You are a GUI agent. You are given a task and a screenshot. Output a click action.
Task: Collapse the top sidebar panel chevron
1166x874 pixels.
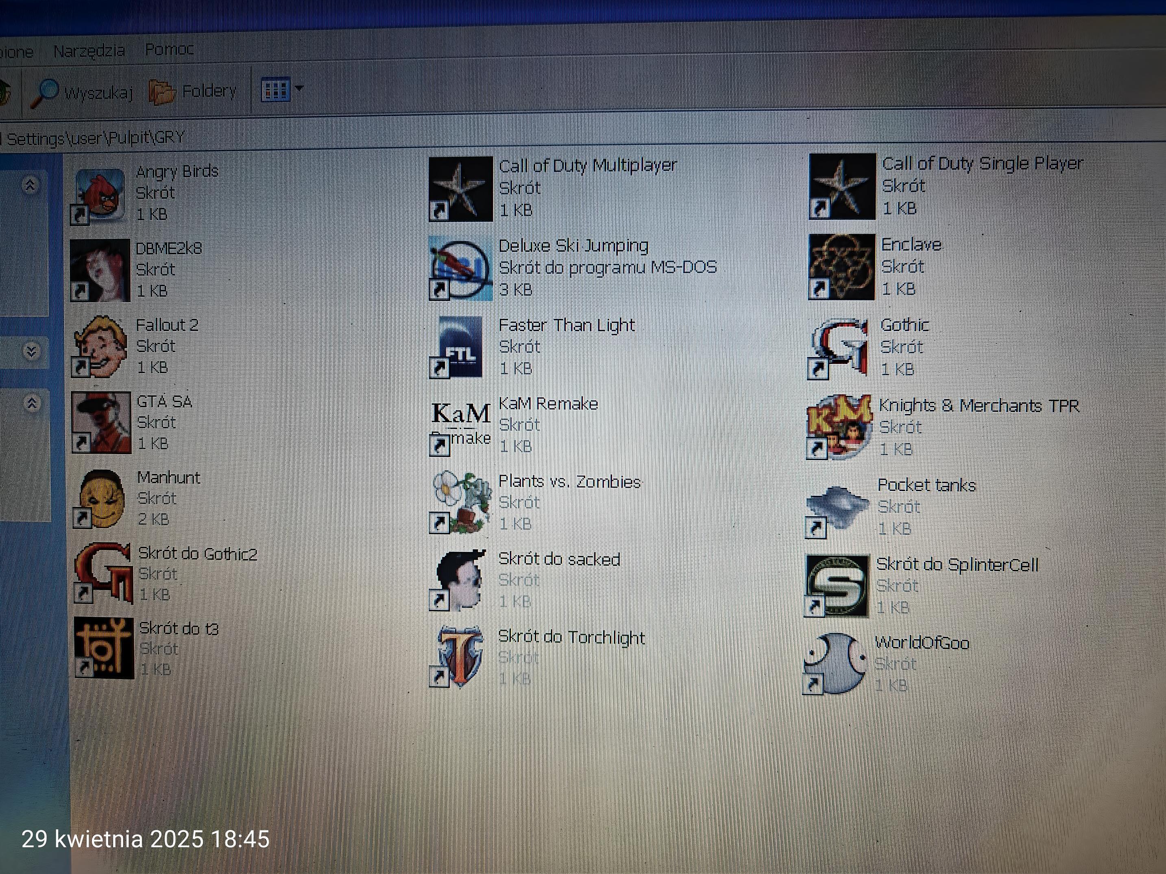coord(30,185)
